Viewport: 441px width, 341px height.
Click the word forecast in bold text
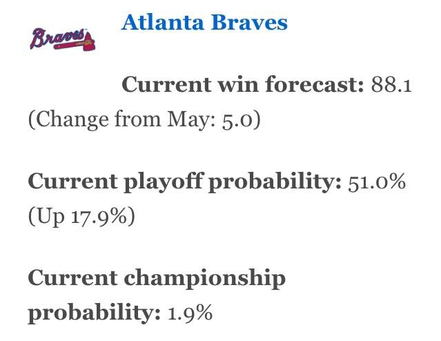pos(315,84)
